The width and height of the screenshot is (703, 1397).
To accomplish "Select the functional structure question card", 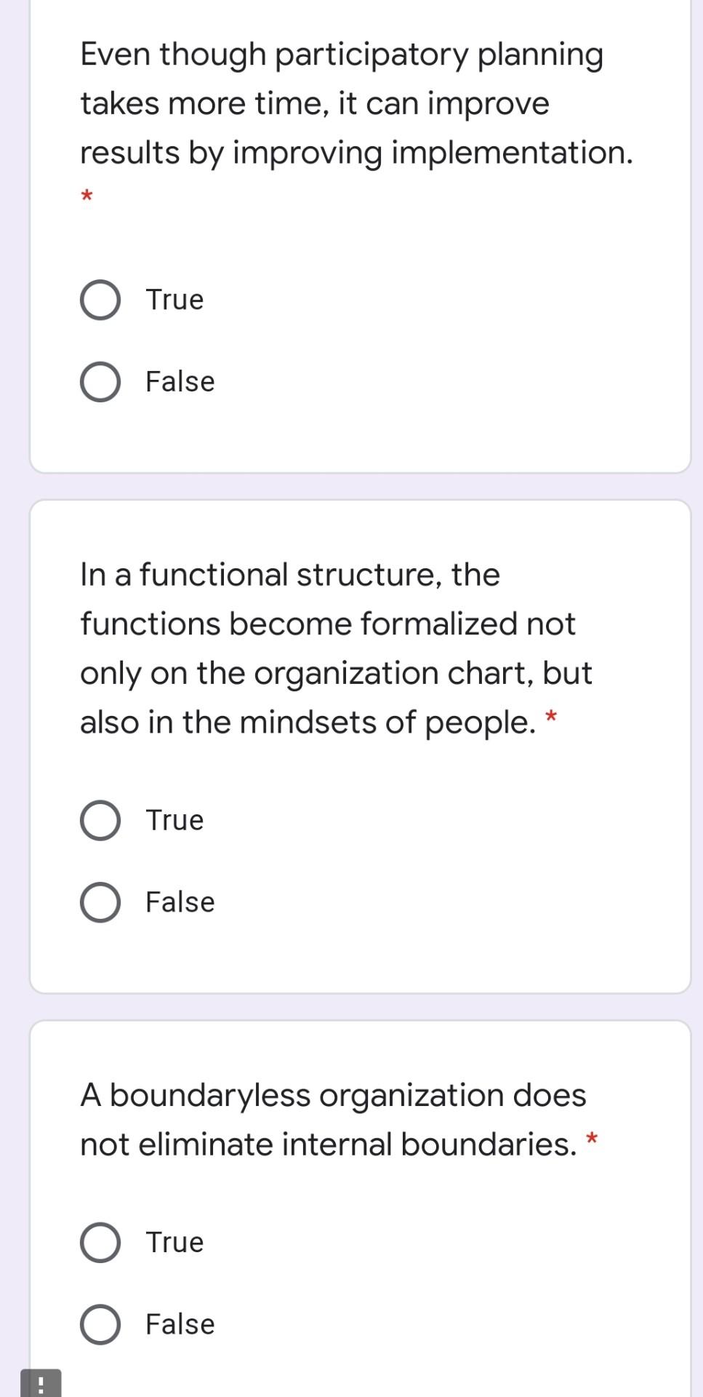I will [360, 742].
